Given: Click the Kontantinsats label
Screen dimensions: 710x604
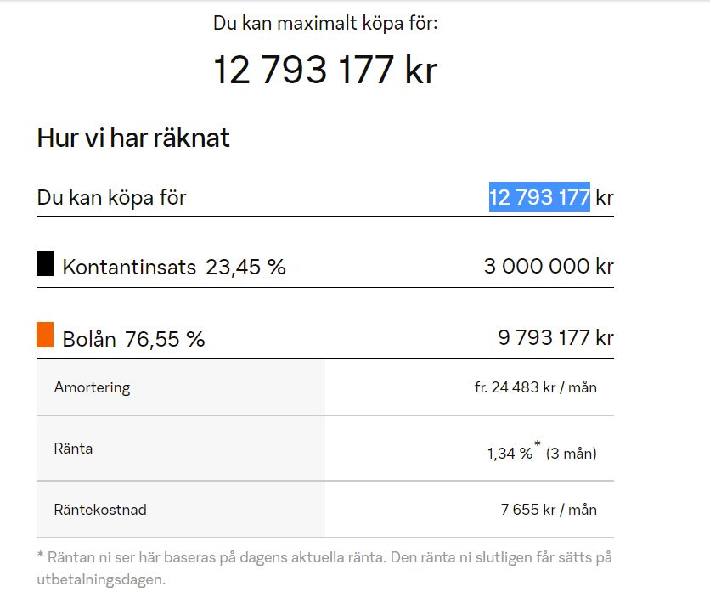Looking at the screenshot, I should coord(129,268).
